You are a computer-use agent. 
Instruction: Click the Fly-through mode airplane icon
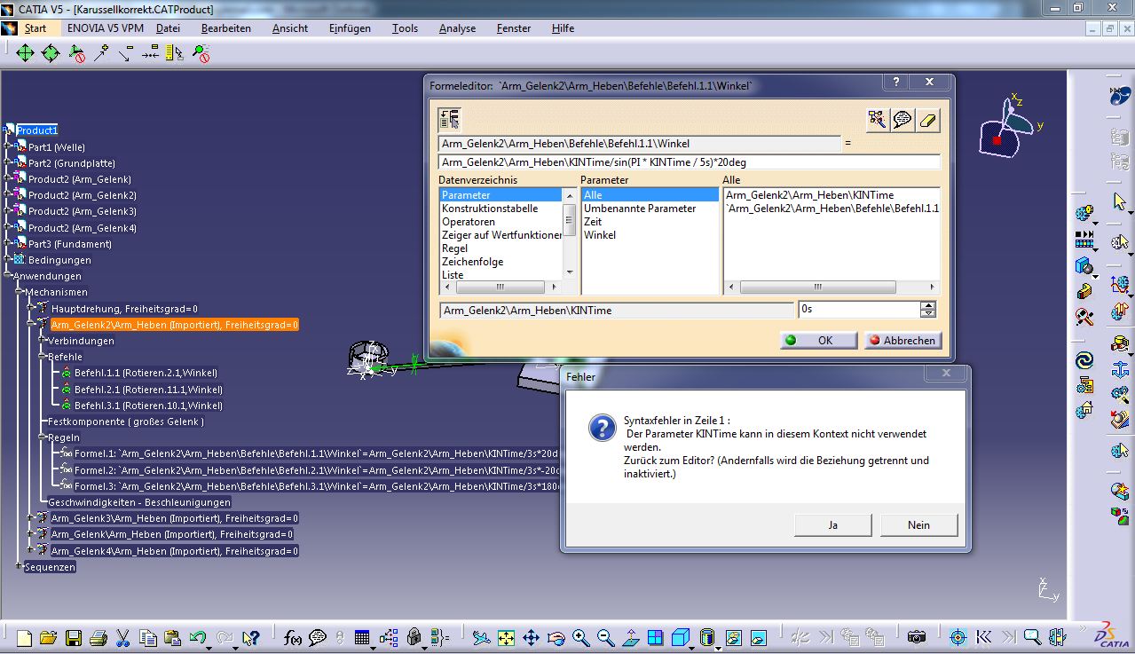click(481, 637)
